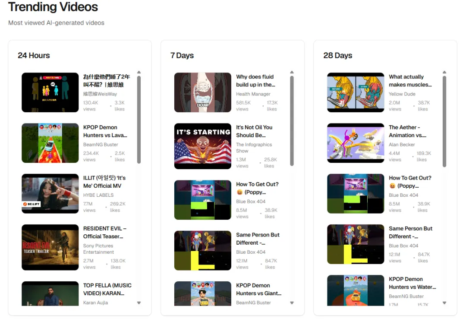Click scroll-up arrow in 28 Days list
466x328 pixels.
pos(444,72)
